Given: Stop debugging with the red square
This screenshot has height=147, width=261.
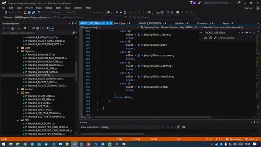Looking at the screenshot, I should pos(121,13).
